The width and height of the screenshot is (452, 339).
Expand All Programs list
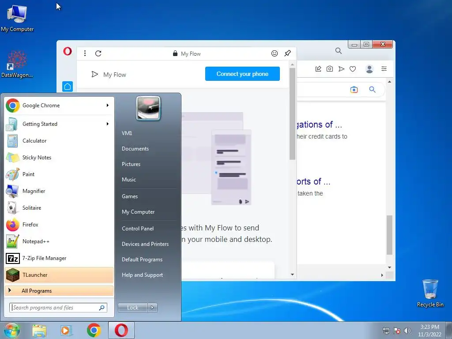tap(59, 290)
